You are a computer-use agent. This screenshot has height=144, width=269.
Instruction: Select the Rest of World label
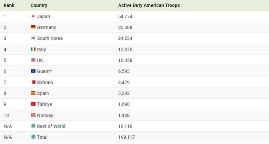[51, 126]
